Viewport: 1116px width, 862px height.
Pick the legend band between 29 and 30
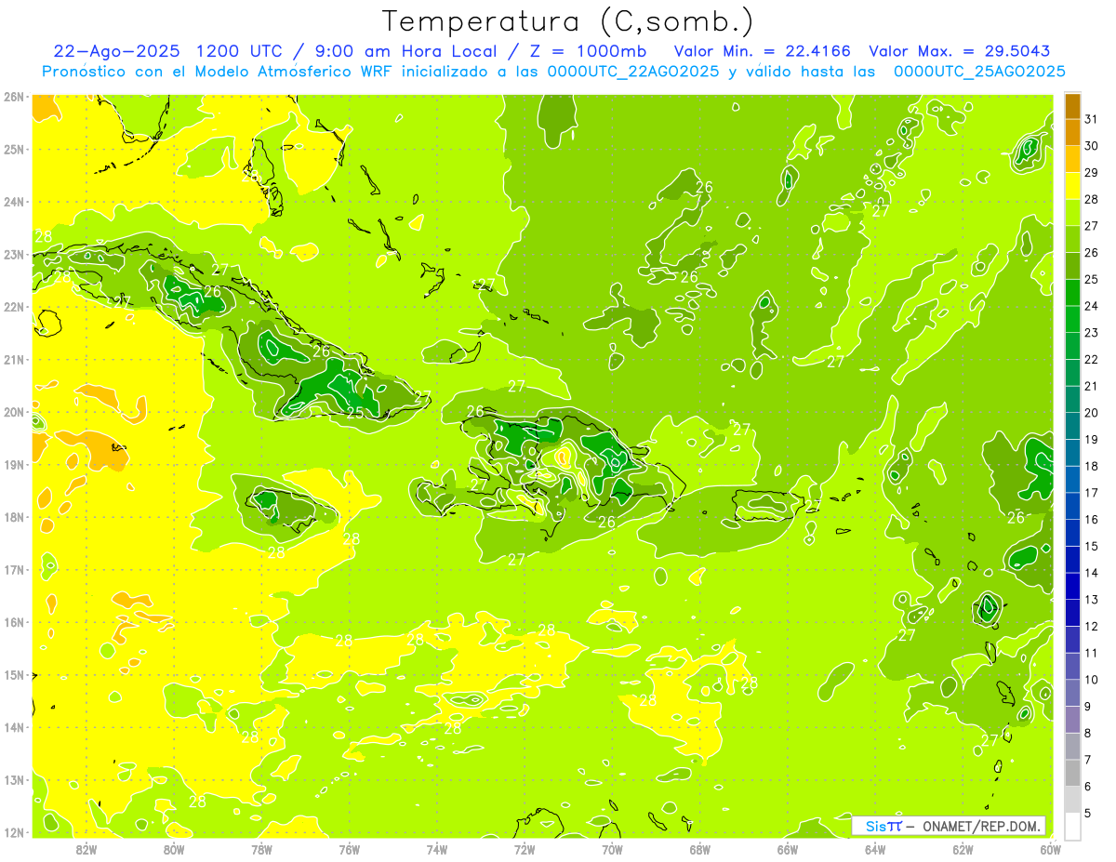click(1072, 159)
